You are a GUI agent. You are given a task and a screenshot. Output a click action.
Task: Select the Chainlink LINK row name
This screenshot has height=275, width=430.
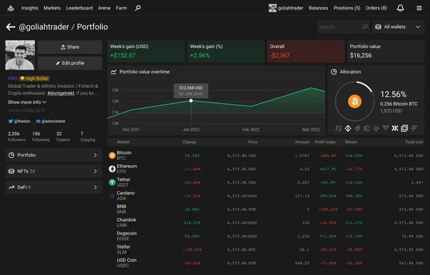point(126,223)
